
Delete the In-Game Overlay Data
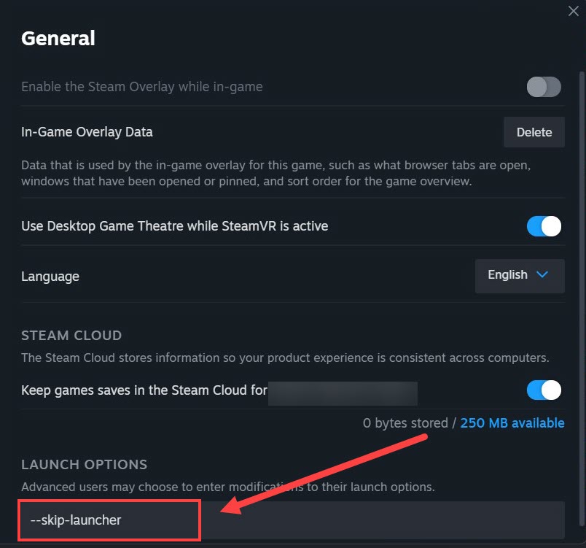[x=534, y=132]
